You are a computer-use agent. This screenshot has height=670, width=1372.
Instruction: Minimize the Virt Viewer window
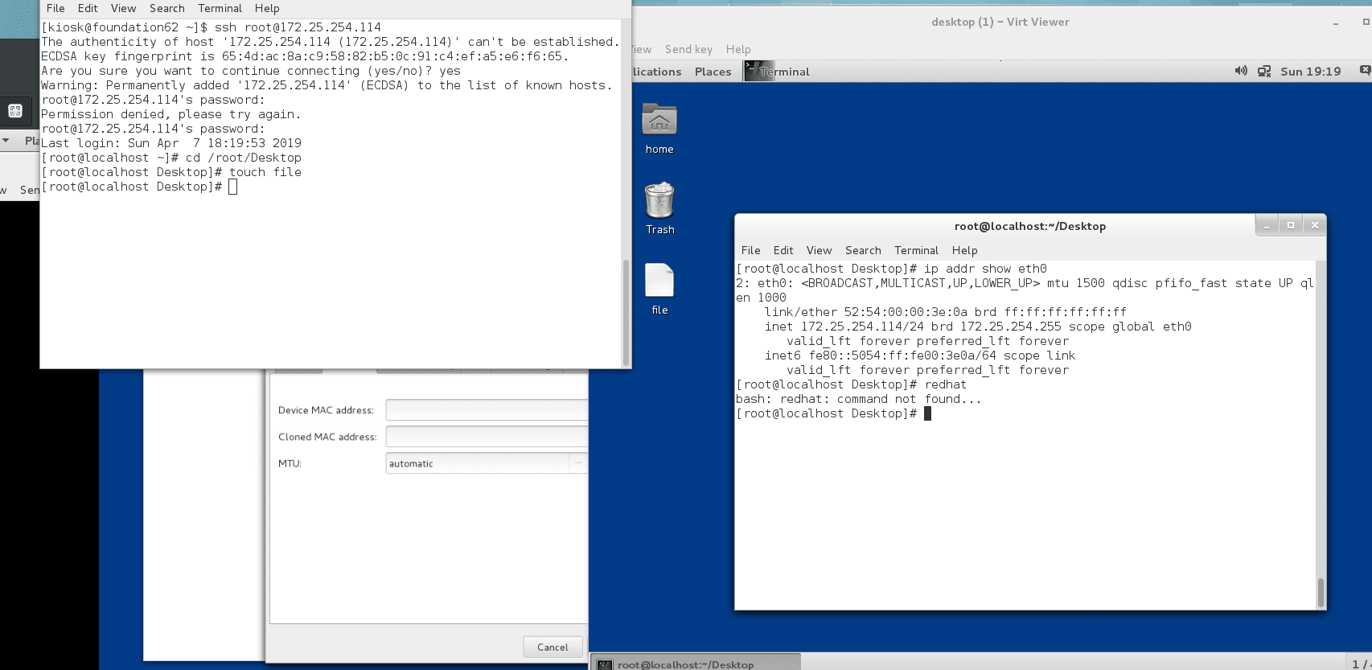click(1336, 23)
